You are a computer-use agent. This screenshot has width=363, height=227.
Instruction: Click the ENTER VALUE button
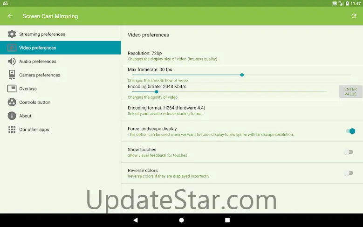coord(350,91)
